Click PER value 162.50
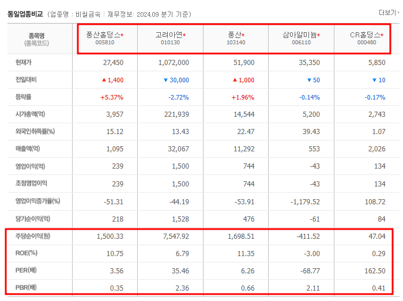 375,271
